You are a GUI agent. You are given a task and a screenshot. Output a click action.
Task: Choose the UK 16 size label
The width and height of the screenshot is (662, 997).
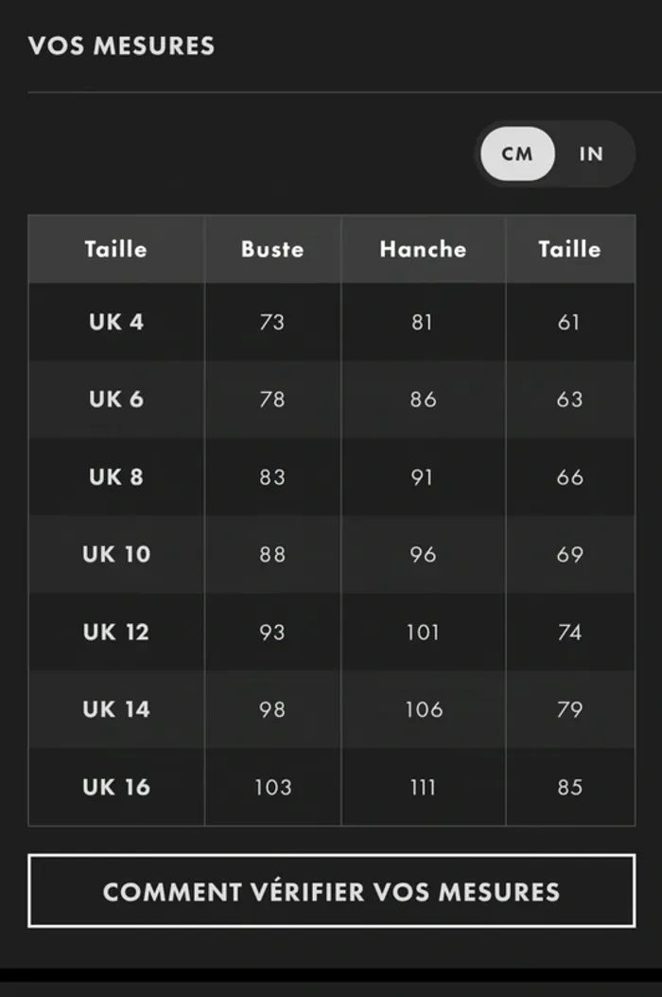[116, 787]
